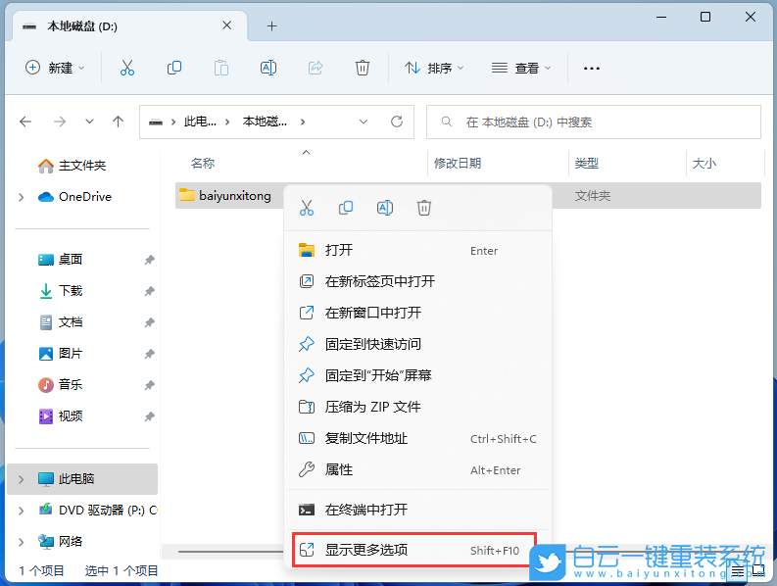Click the Delete icon in the context menu
This screenshot has height=586, width=777.
424,208
